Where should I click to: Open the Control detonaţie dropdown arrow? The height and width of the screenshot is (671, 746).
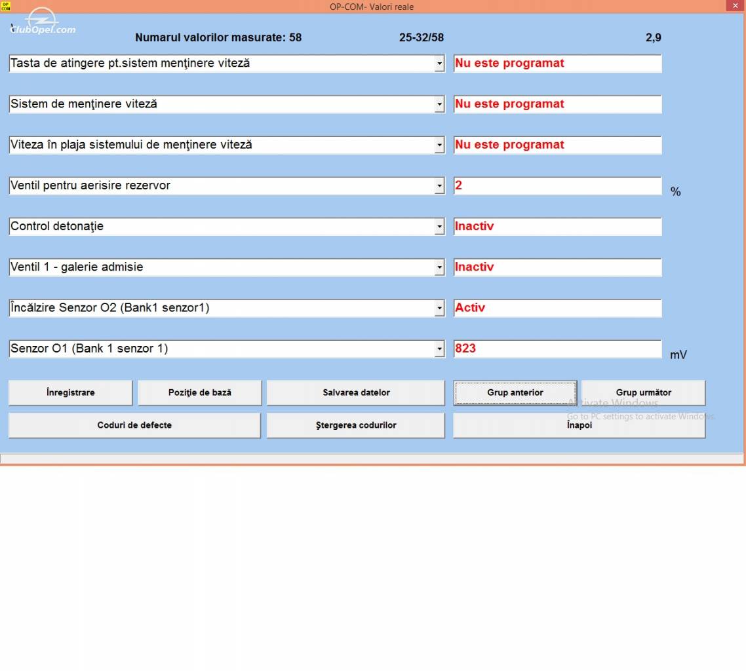coord(439,227)
